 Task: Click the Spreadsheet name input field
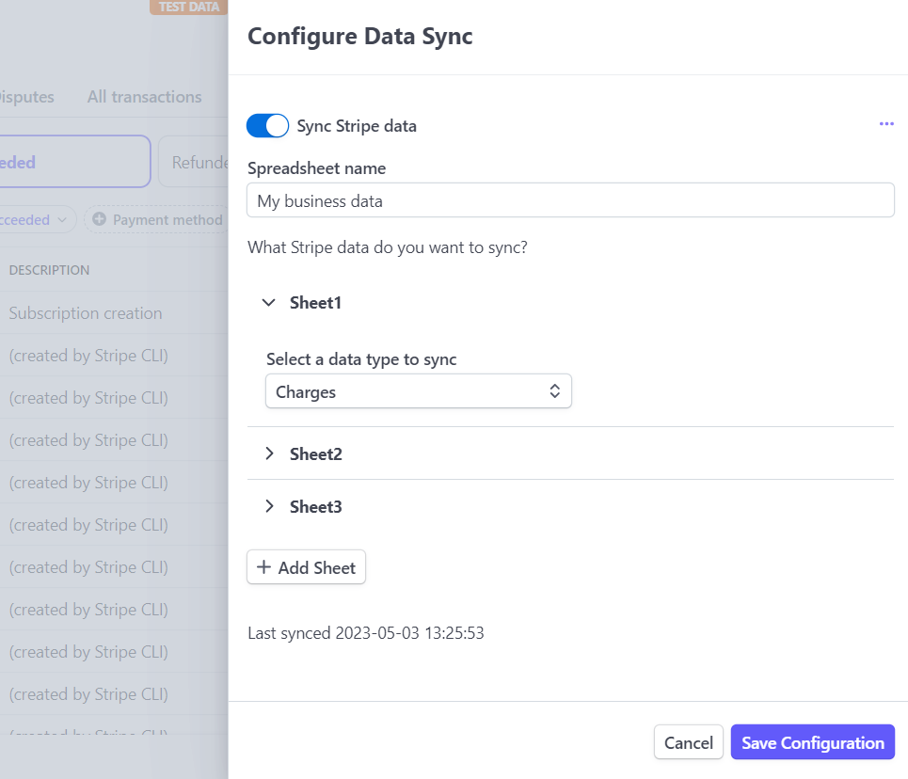[569, 199]
